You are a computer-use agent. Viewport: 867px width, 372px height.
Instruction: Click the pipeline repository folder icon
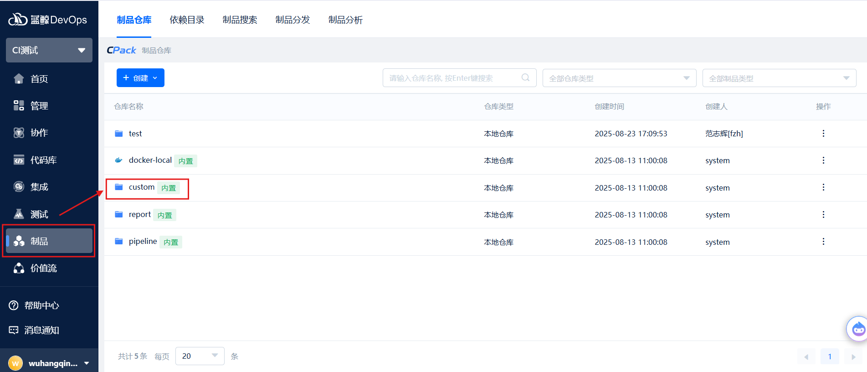pyautogui.click(x=119, y=241)
